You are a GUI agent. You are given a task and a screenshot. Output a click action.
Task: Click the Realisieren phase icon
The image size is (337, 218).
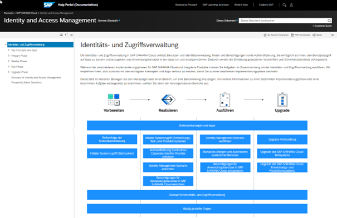168,100
